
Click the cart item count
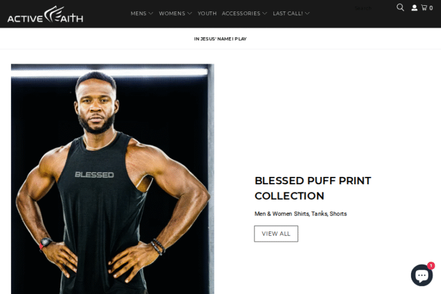(x=431, y=8)
